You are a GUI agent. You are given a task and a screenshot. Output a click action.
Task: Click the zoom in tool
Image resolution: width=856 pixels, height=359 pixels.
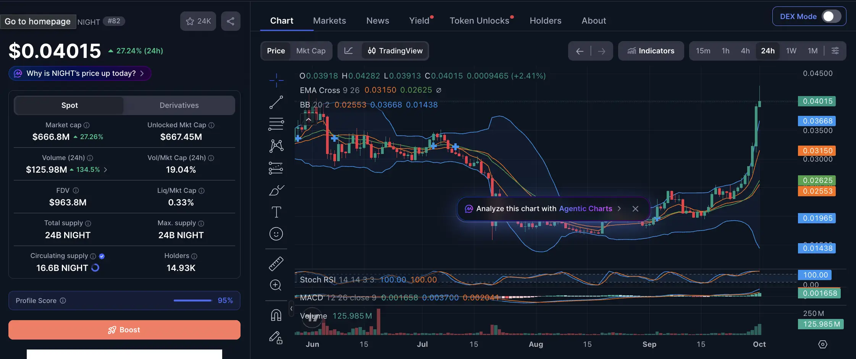[276, 285]
